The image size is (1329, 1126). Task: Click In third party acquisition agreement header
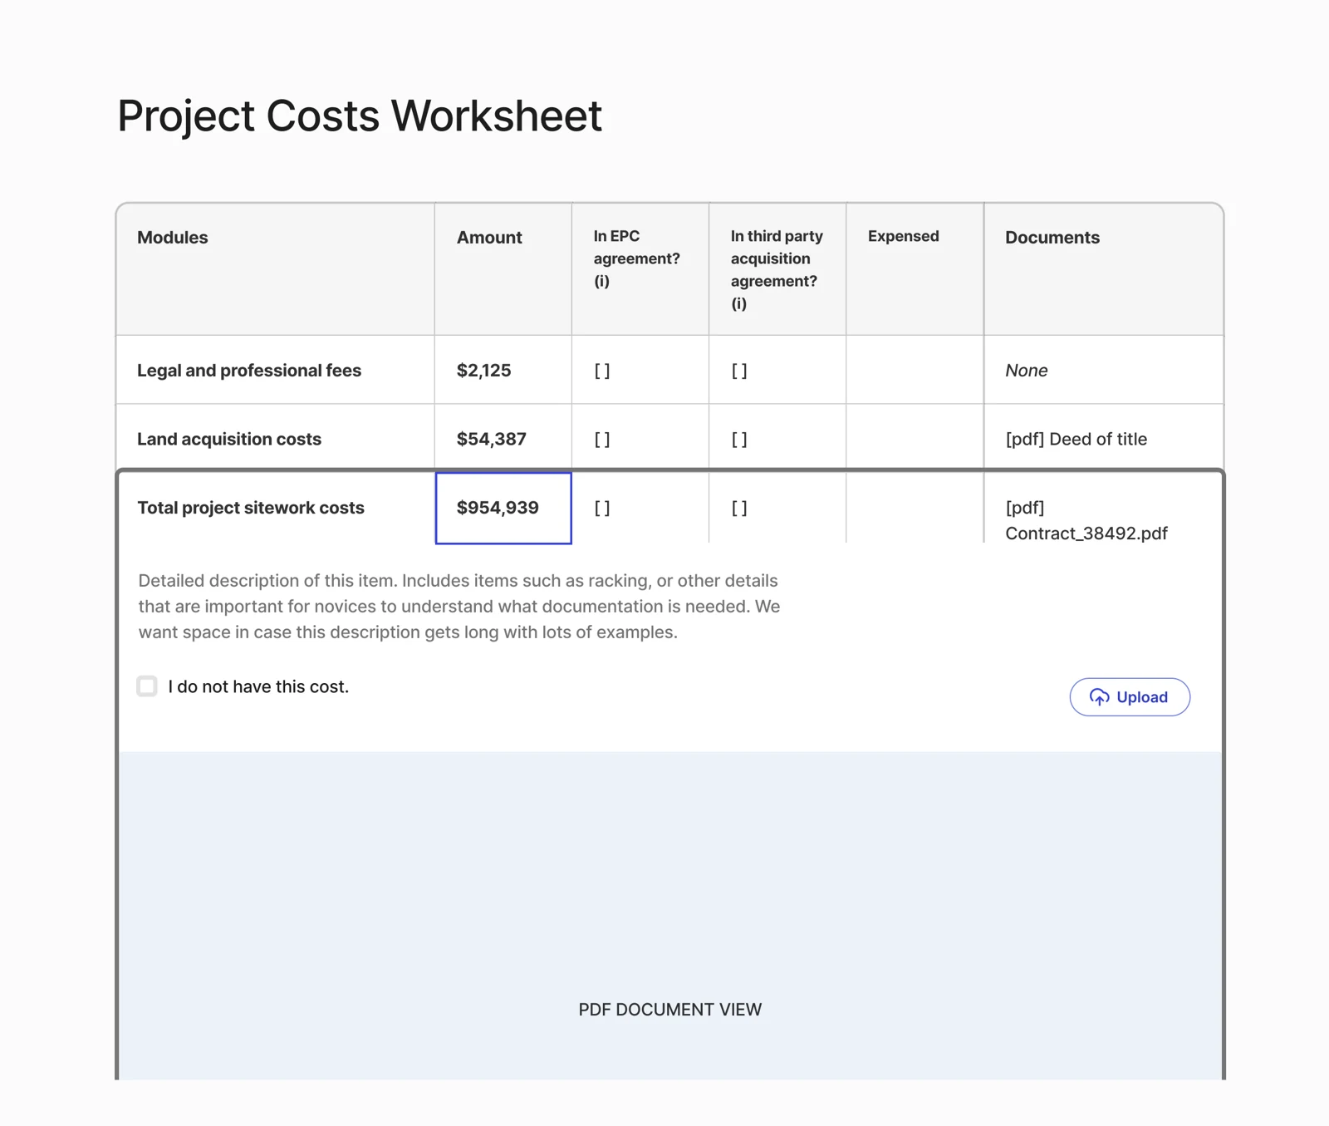pyautogui.click(x=777, y=270)
